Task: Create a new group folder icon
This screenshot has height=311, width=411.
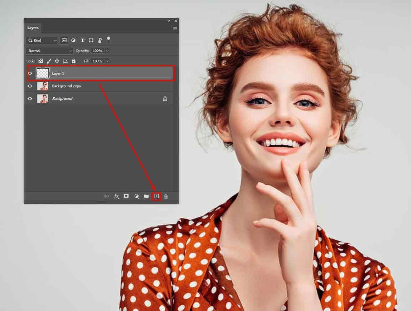Action: tap(146, 196)
